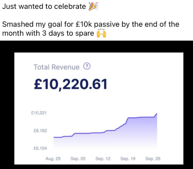Image resolution: width=193 pixels, height=169 pixels.
Task: Click the Aug. 29 date label
Action: coord(53,158)
